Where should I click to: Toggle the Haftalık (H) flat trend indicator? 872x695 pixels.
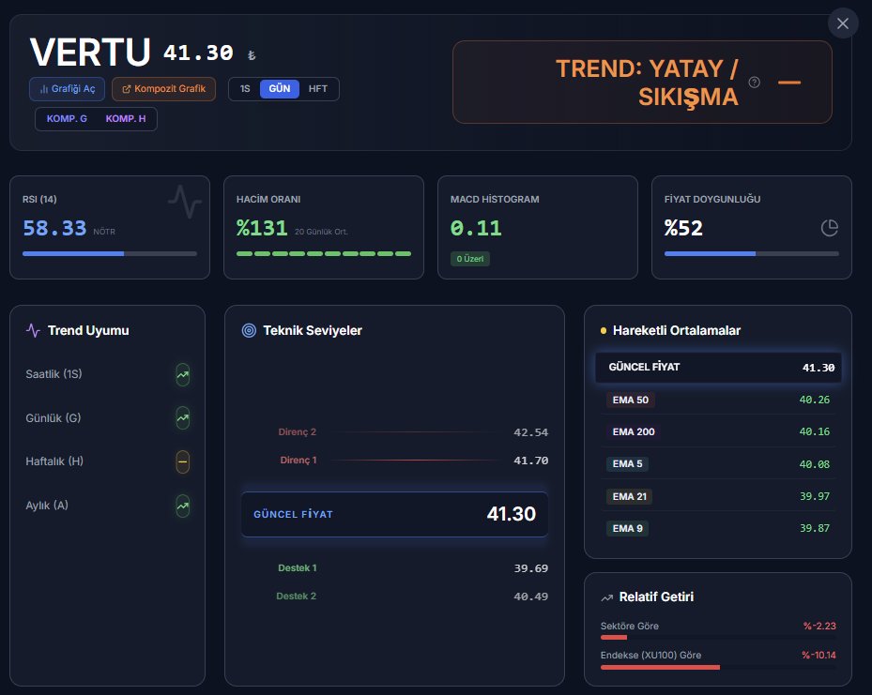click(x=181, y=461)
